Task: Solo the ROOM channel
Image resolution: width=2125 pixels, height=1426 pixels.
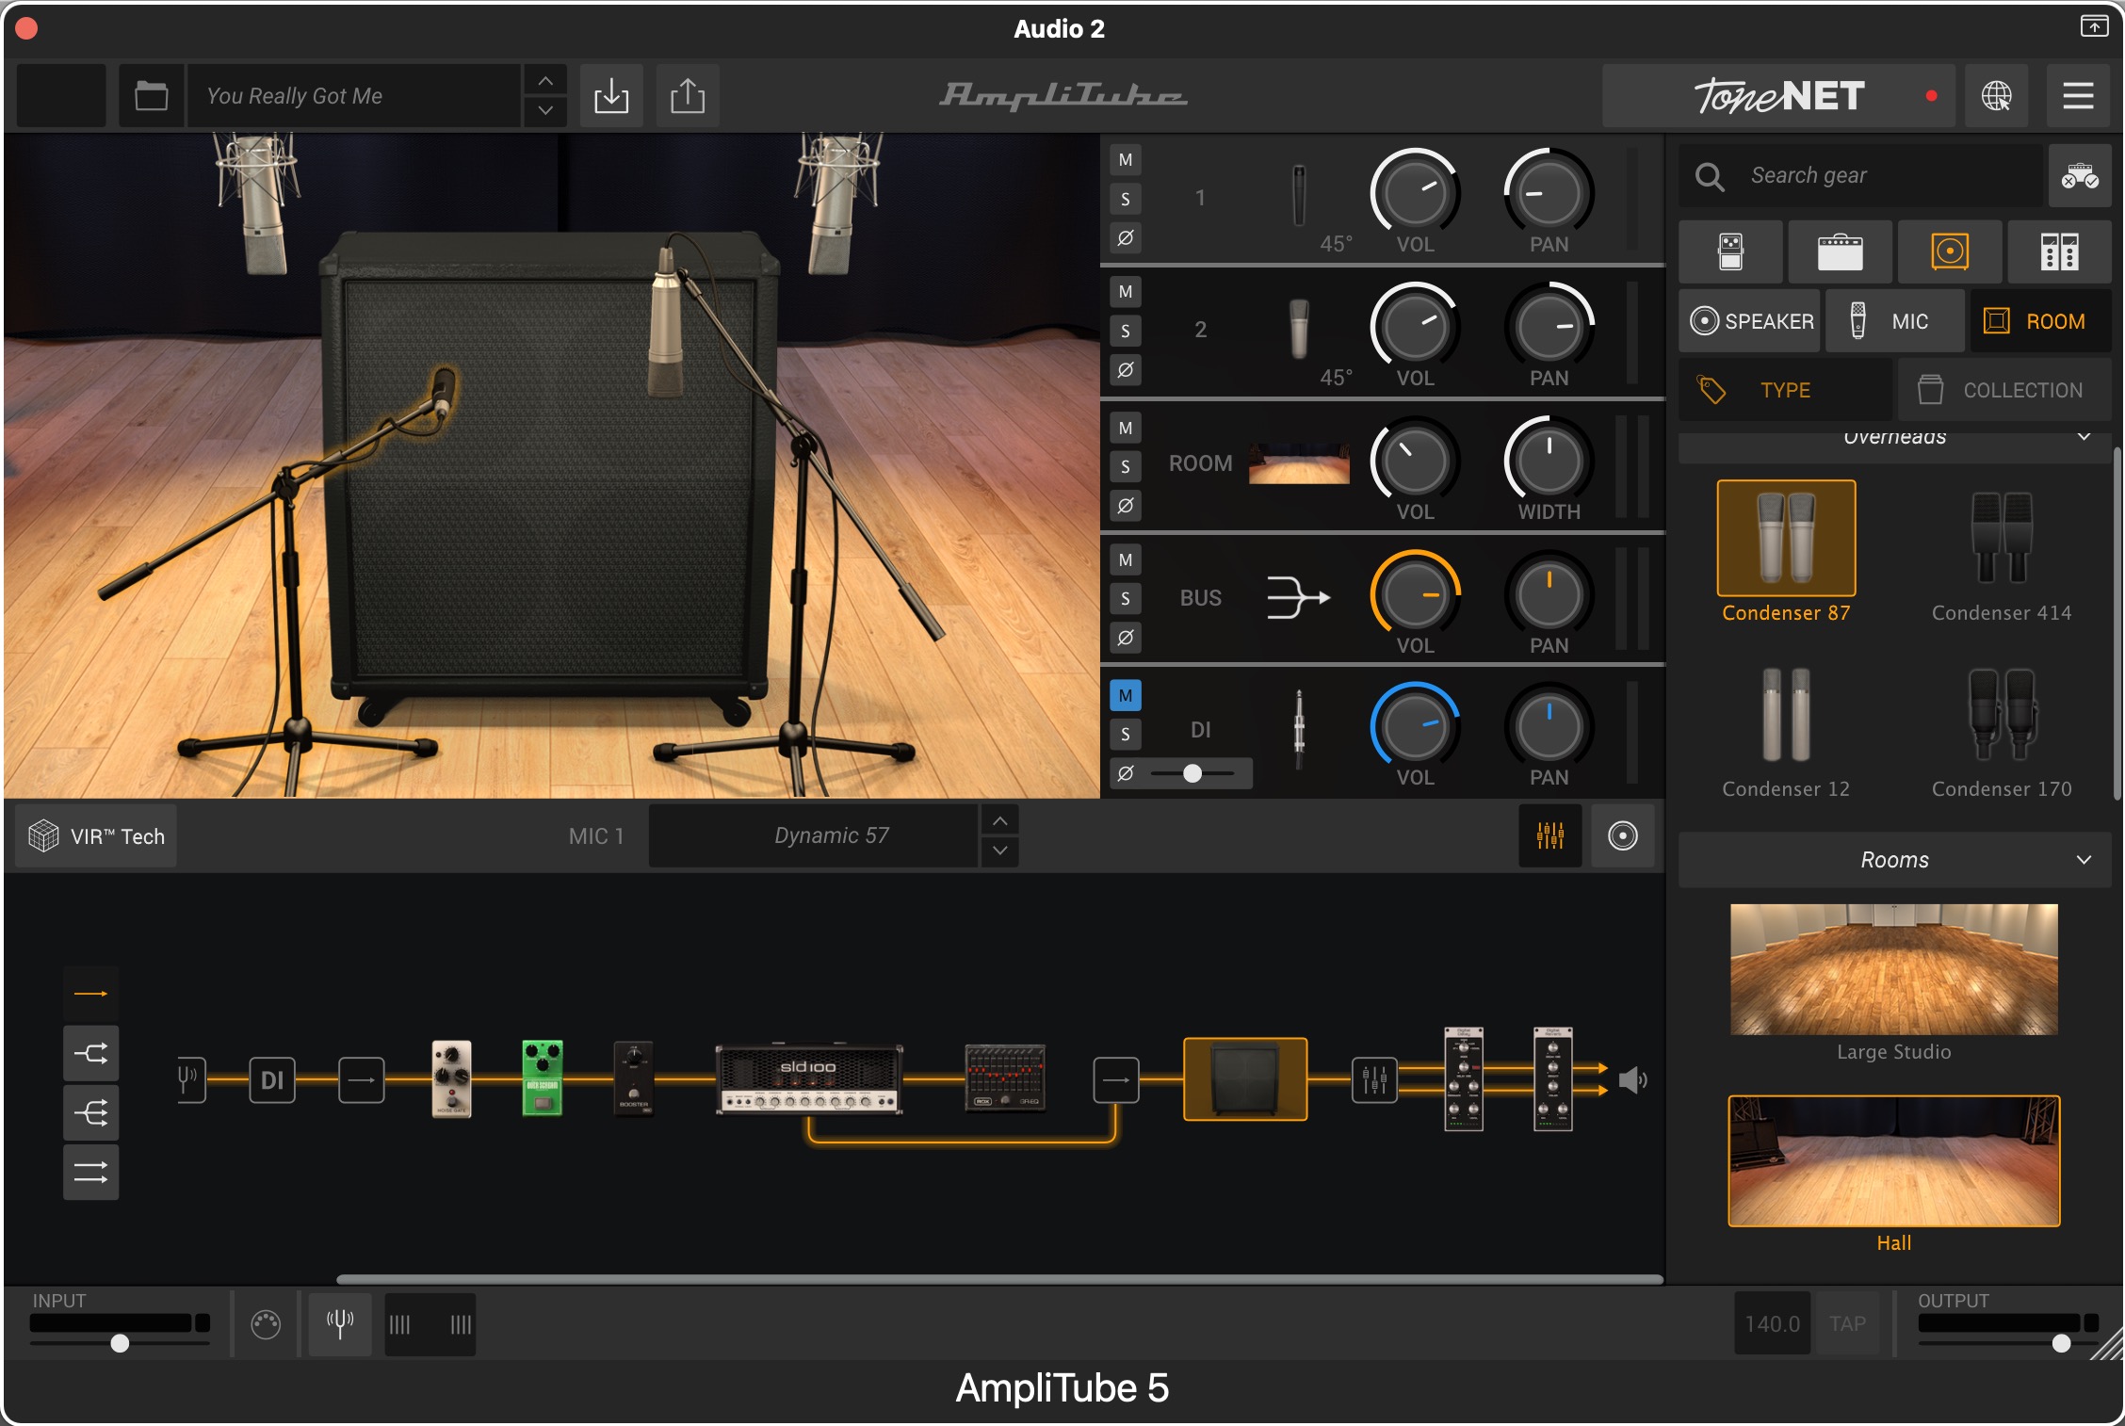Action: [1126, 467]
